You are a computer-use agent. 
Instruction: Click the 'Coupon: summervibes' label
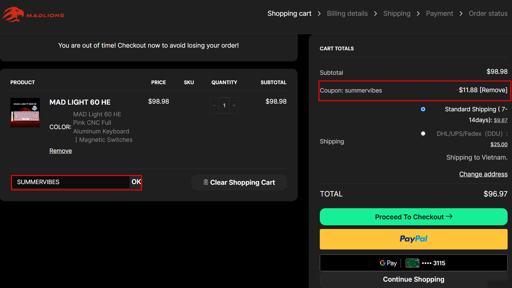tap(351, 91)
